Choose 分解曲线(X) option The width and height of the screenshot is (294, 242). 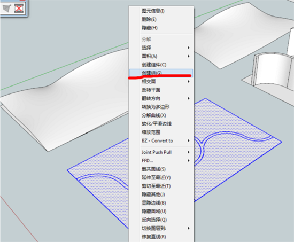click(161, 115)
